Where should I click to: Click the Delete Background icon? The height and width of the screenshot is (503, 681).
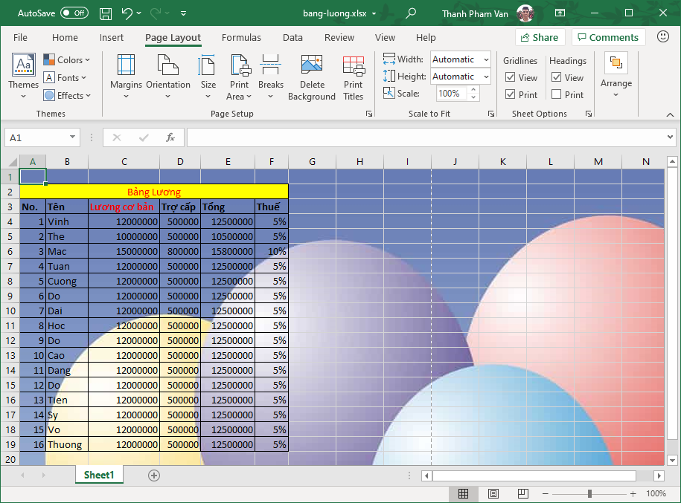click(312, 65)
